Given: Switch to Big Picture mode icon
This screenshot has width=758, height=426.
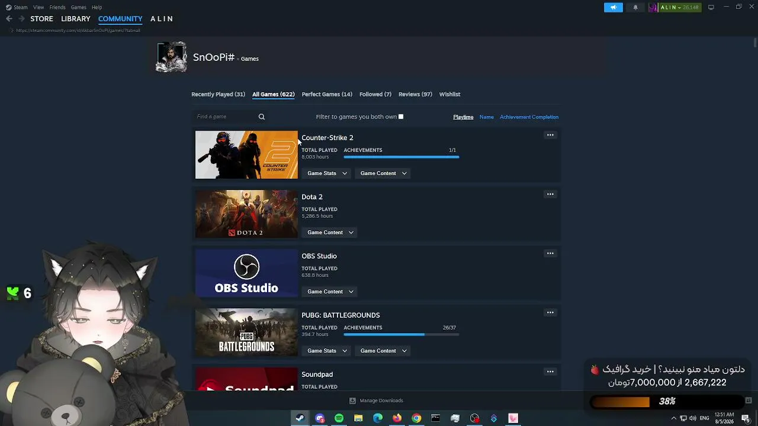Looking at the screenshot, I should (711, 7).
